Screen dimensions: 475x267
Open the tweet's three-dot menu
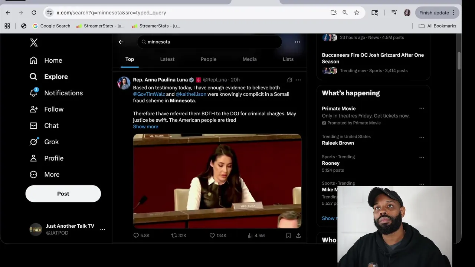tap(298, 80)
